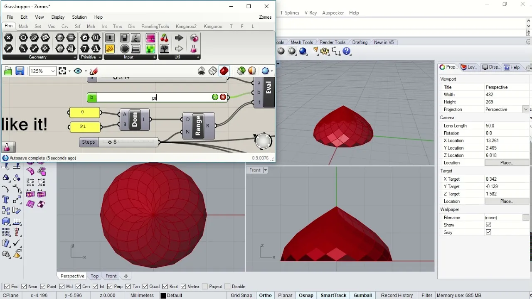Switch to the Mesh Tools toolbar tab
This screenshot has width=532, height=299.
click(x=302, y=42)
